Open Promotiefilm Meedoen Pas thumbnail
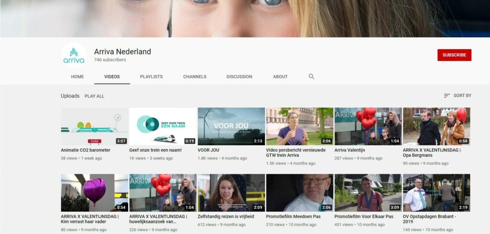490x234 pixels. click(300, 193)
